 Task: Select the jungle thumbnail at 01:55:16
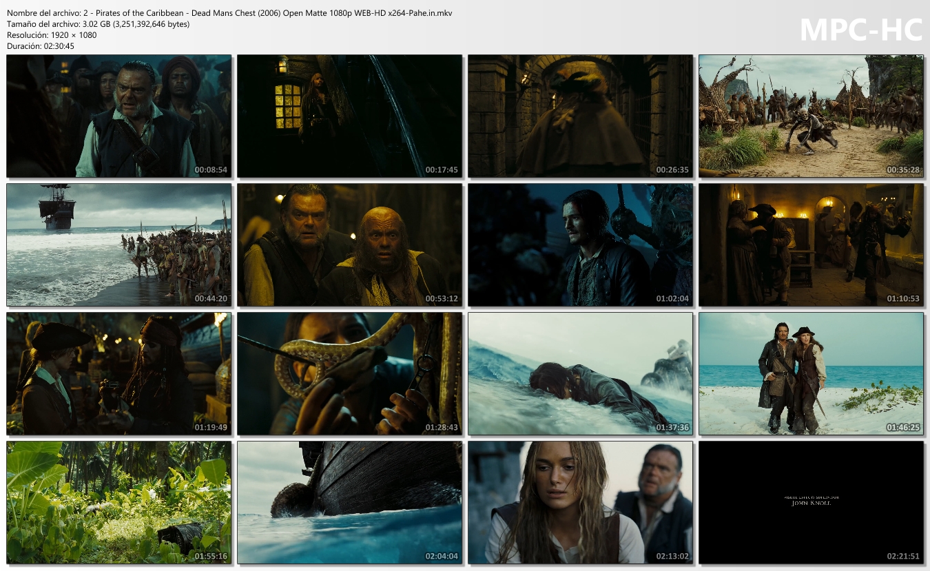coord(118,502)
